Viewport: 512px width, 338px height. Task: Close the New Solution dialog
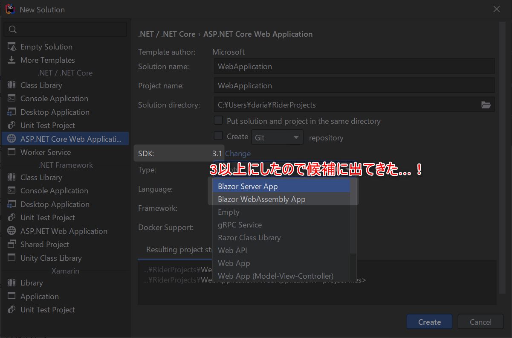point(497,9)
